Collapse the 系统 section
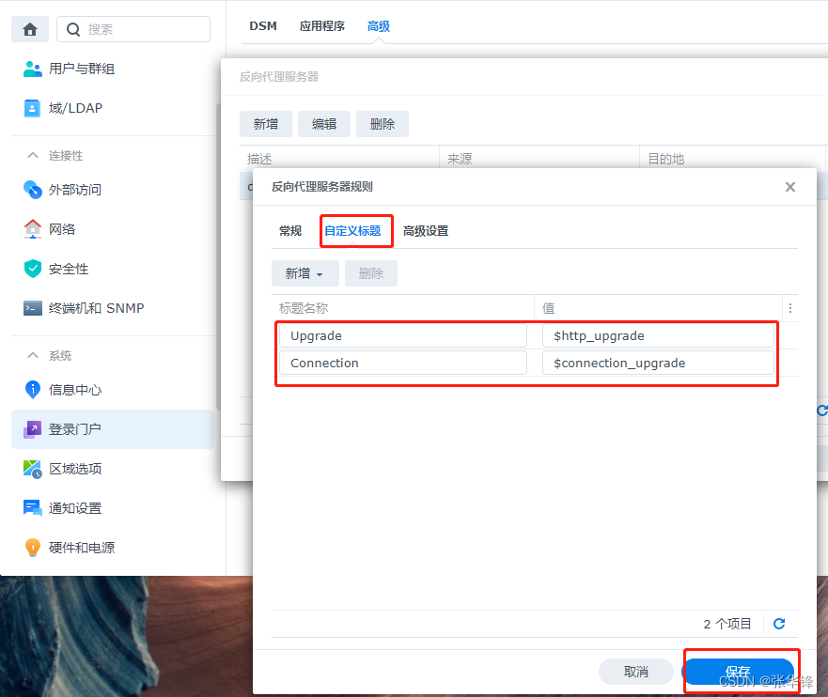 pos(33,355)
